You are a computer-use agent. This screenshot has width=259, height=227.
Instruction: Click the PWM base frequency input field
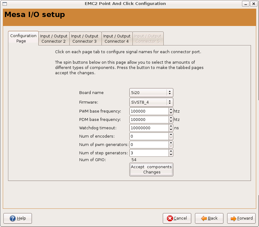149,111
